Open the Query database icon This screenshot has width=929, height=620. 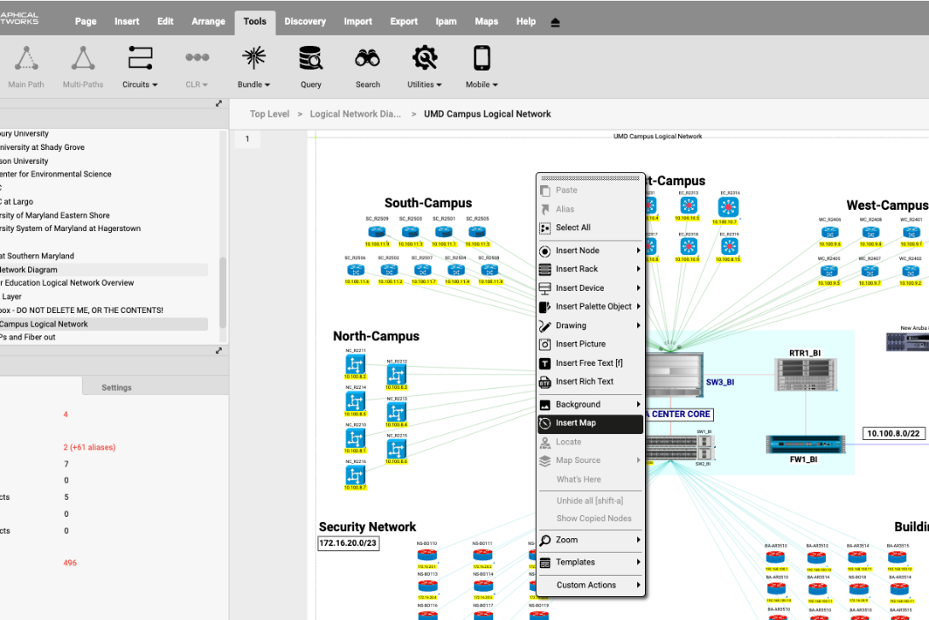311,58
